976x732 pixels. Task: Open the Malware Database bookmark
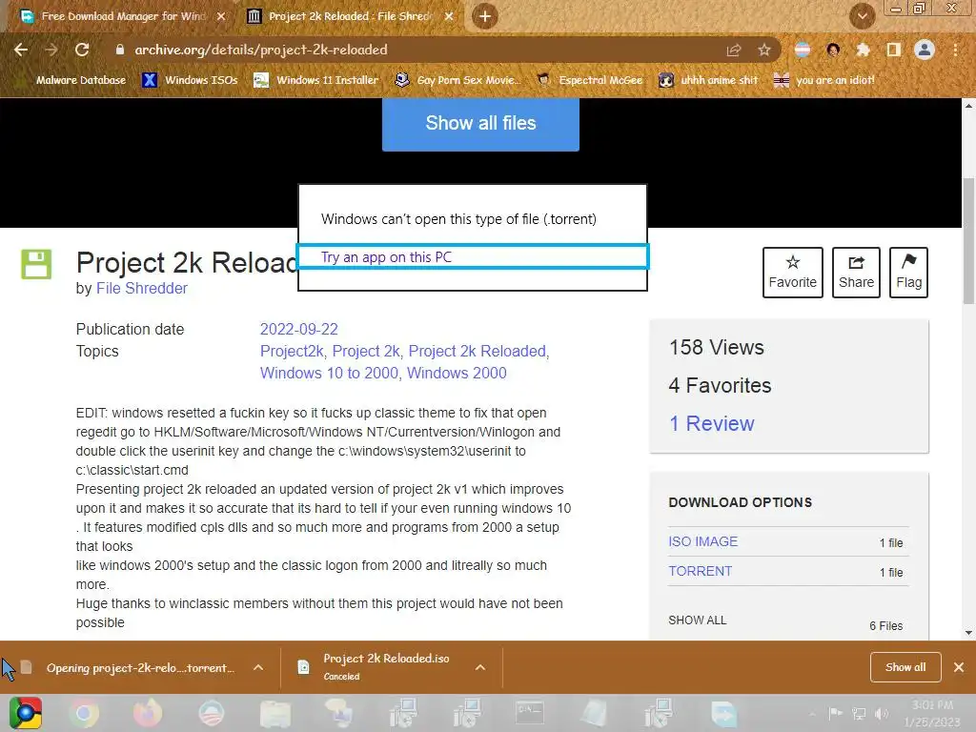pyautogui.click(x=72, y=80)
